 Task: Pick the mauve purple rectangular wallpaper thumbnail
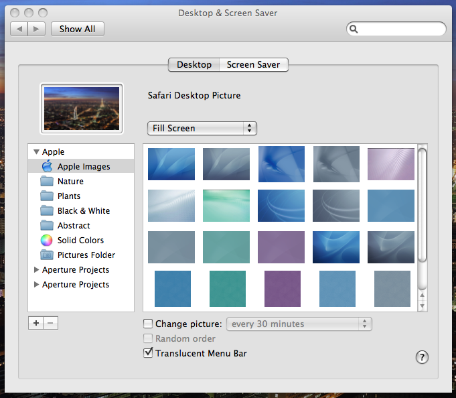[x=281, y=247]
